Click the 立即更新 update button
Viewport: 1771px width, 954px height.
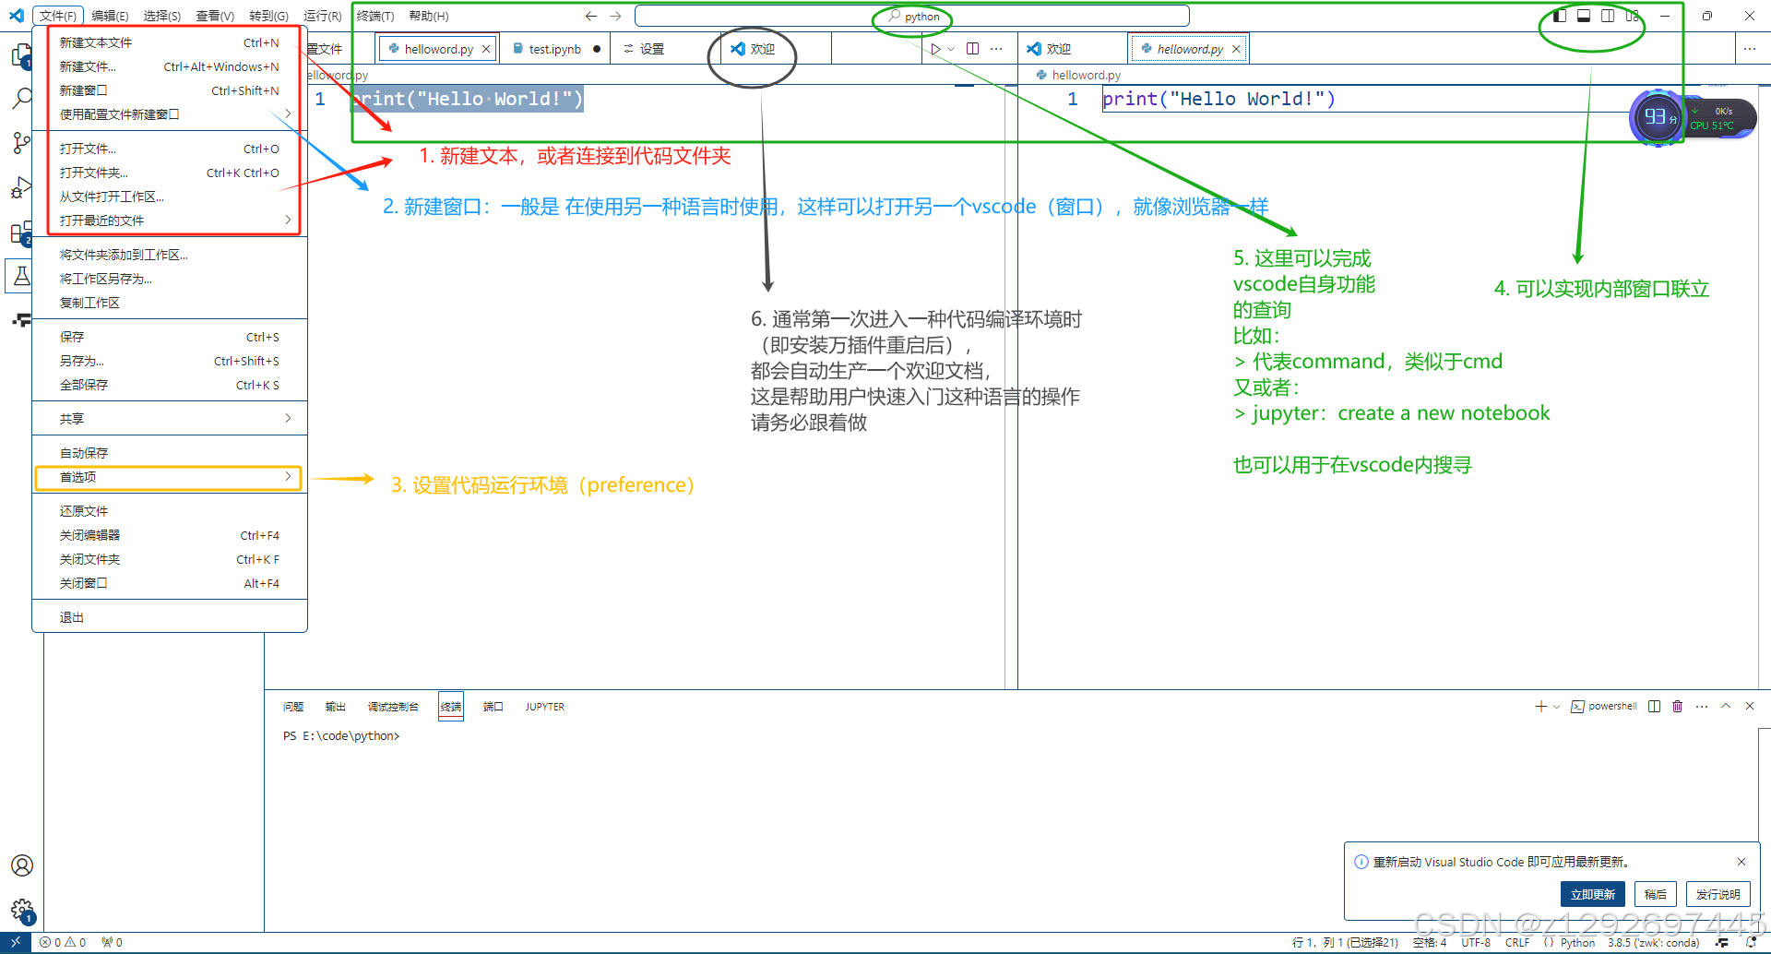pyautogui.click(x=1593, y=894)
